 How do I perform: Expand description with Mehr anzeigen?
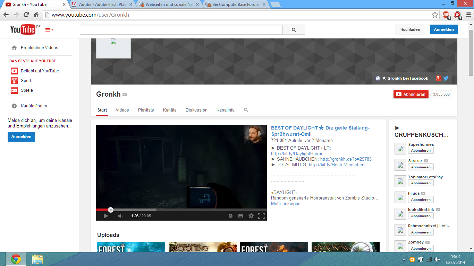tap(286, 204)
